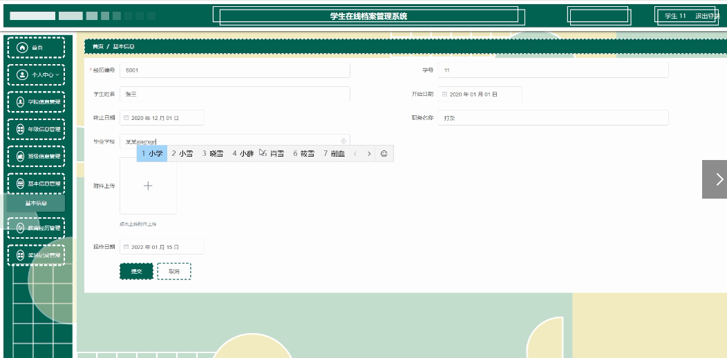
Task: Open the 学院信息管理 menu label
Action: click(x=44, y=102)
